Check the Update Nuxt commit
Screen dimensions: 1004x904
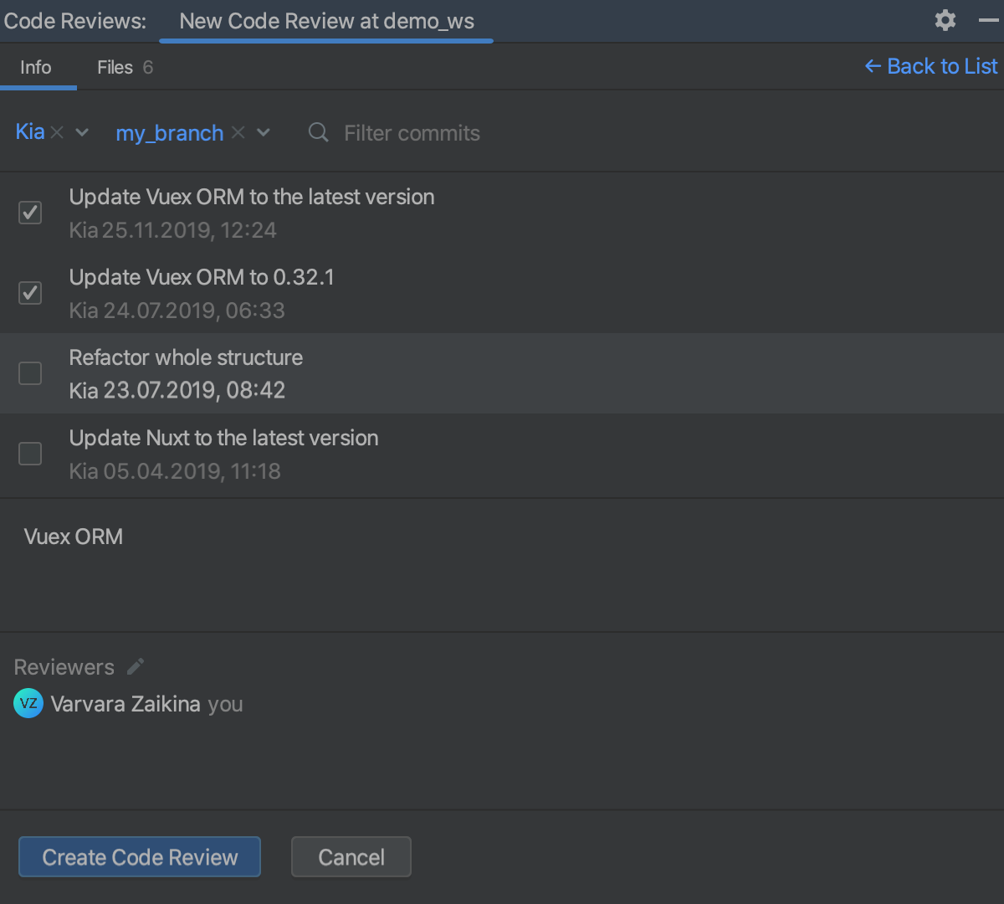point(29,454)
